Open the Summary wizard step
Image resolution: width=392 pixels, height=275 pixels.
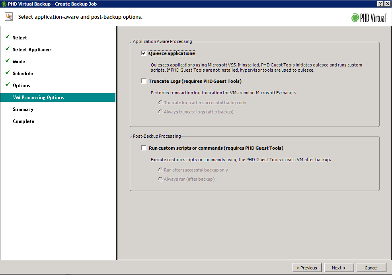point(23,109)
